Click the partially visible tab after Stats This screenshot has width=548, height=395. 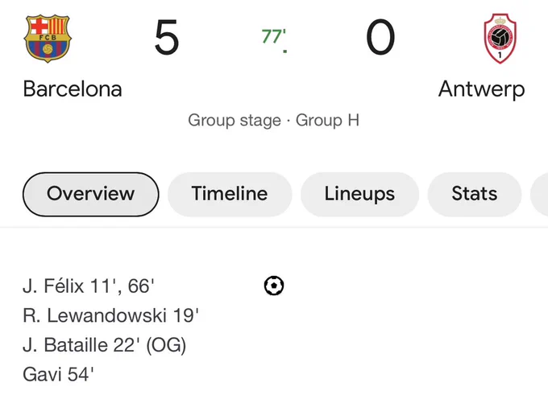[x=539, y=194]
